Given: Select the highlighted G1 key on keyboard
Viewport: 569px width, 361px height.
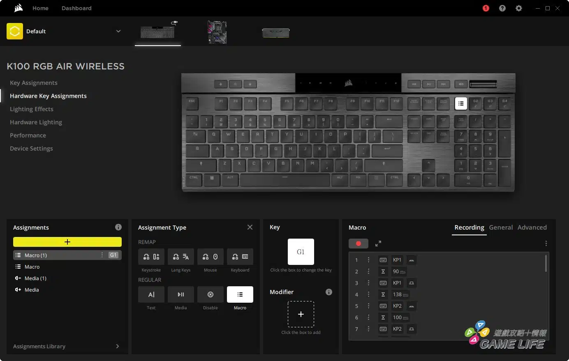Looking at the screenshot, I should coord(461,103).
